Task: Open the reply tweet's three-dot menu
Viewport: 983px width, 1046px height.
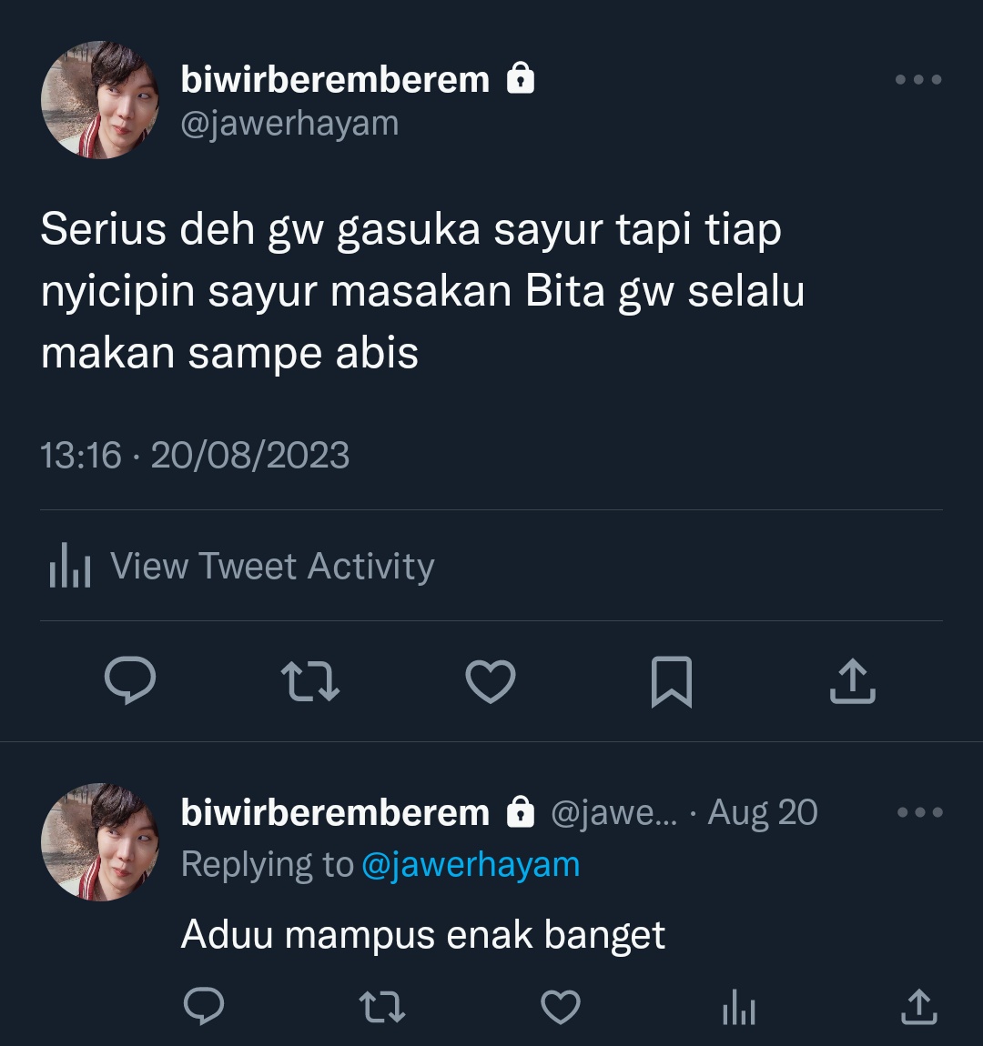Action: 919,812
